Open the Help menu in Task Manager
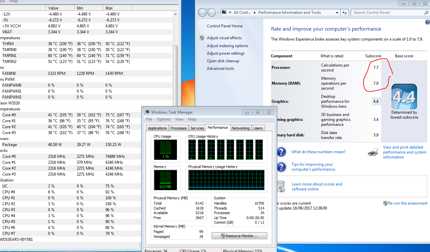 point(192,119)
